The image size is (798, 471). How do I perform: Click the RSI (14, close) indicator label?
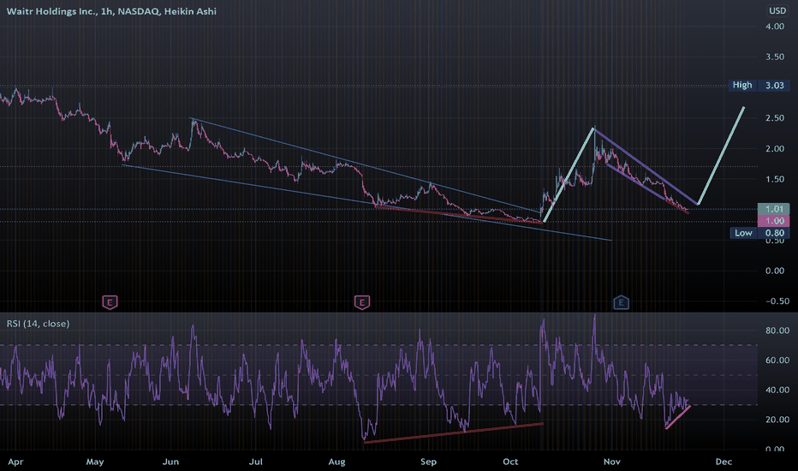pyautogui.click(x=39, y=324)
